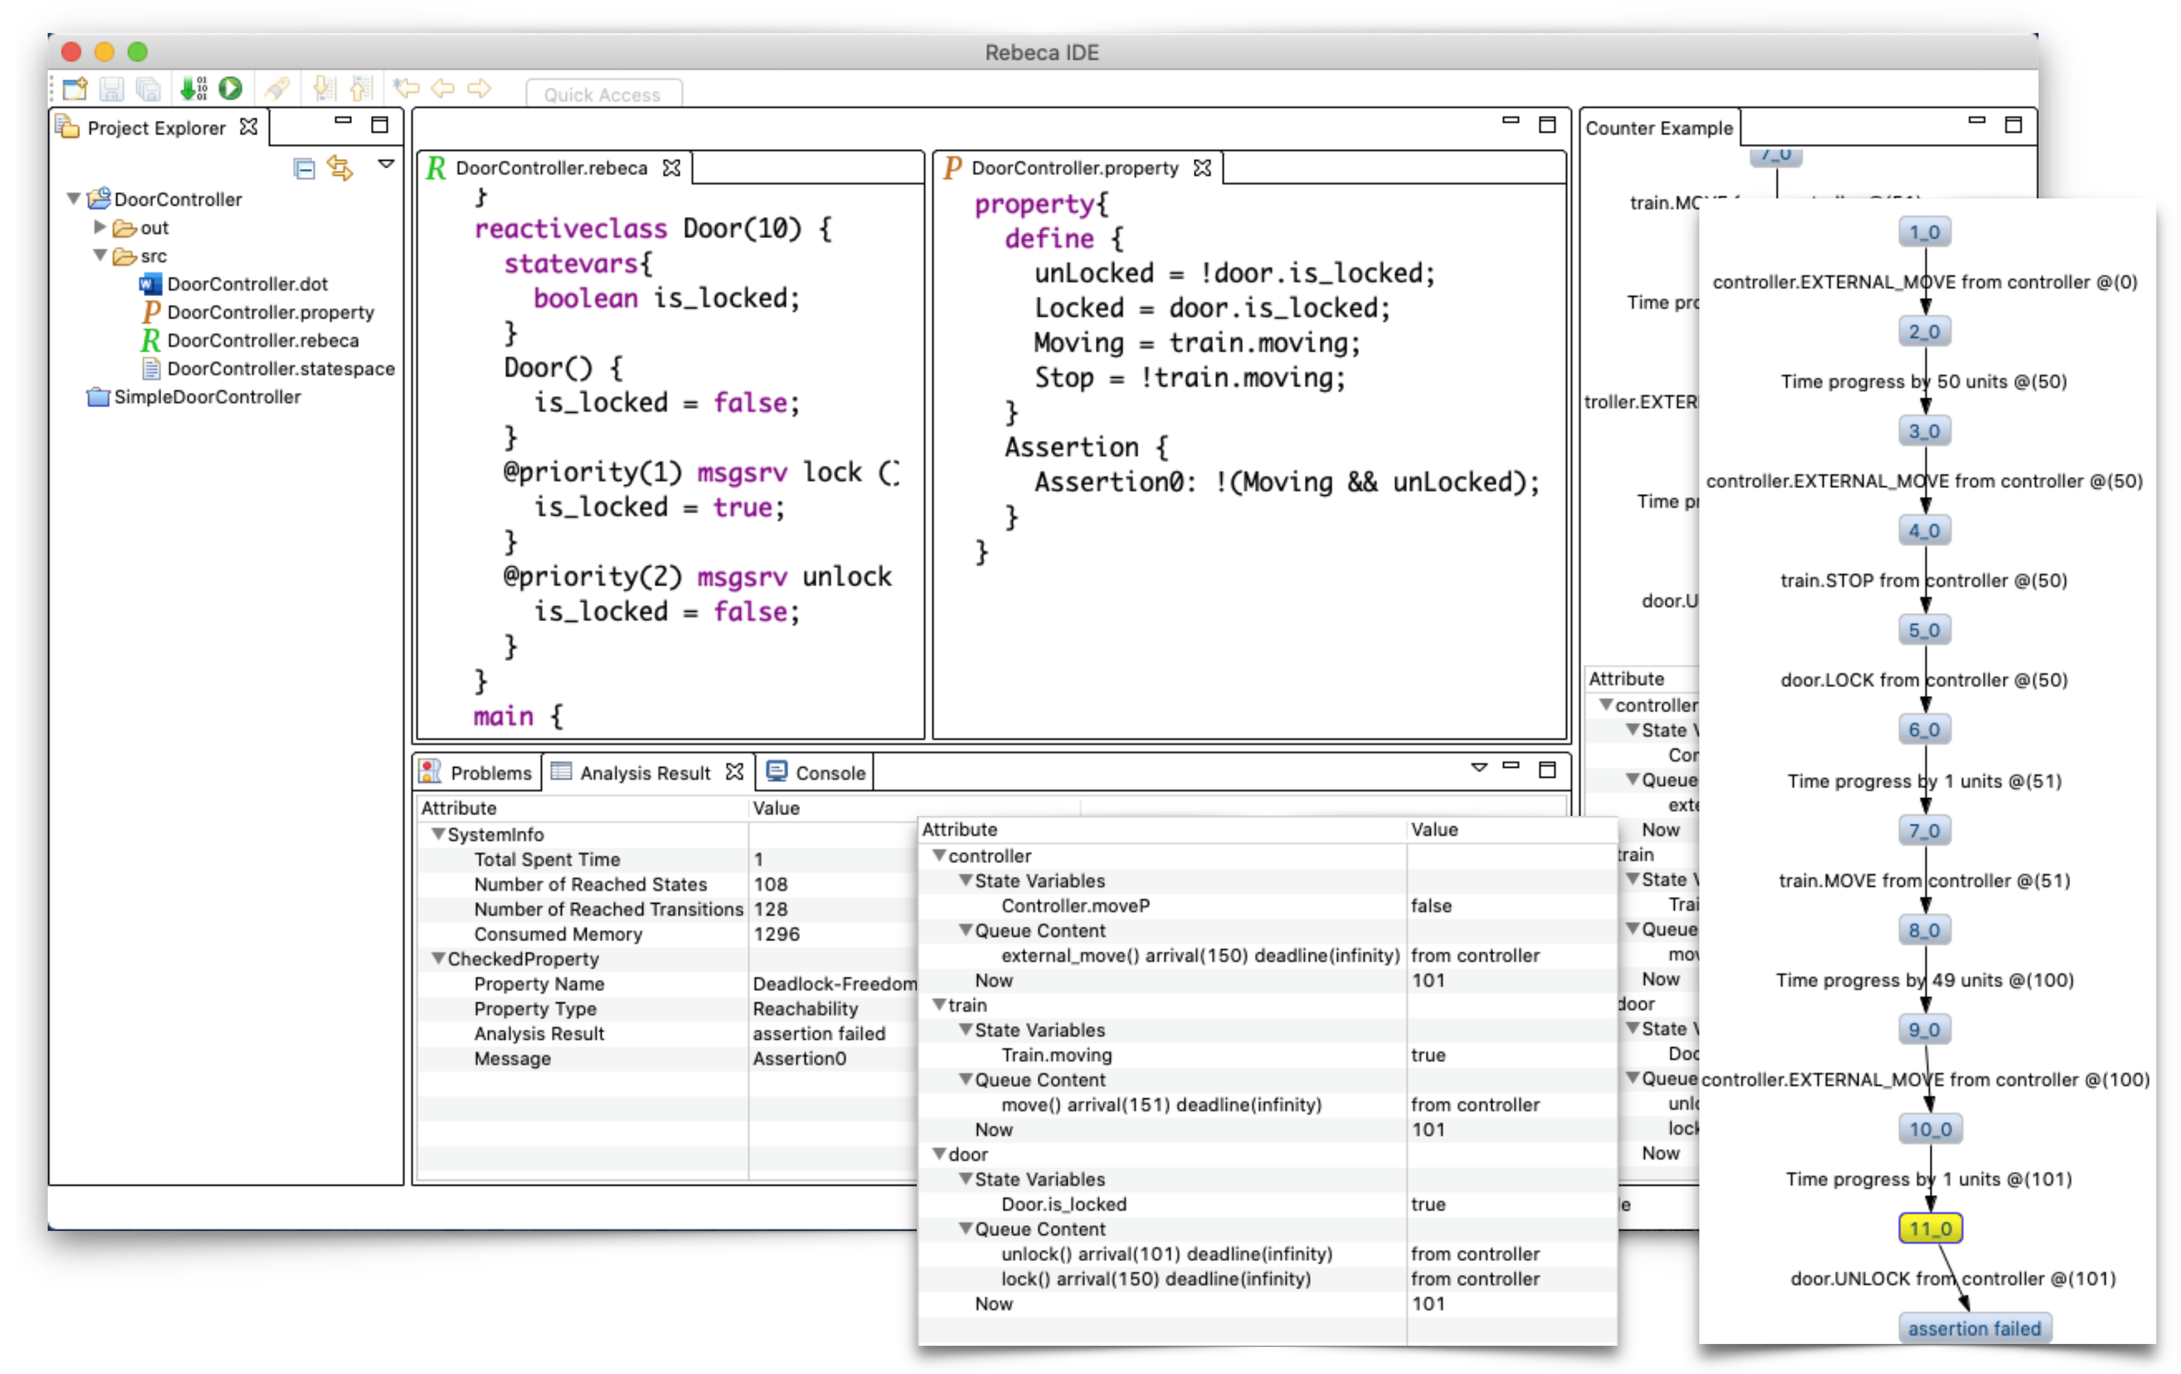Click the assertion failed node
Screen dimensions: 2181x1374
[x=1974, y=1328]
